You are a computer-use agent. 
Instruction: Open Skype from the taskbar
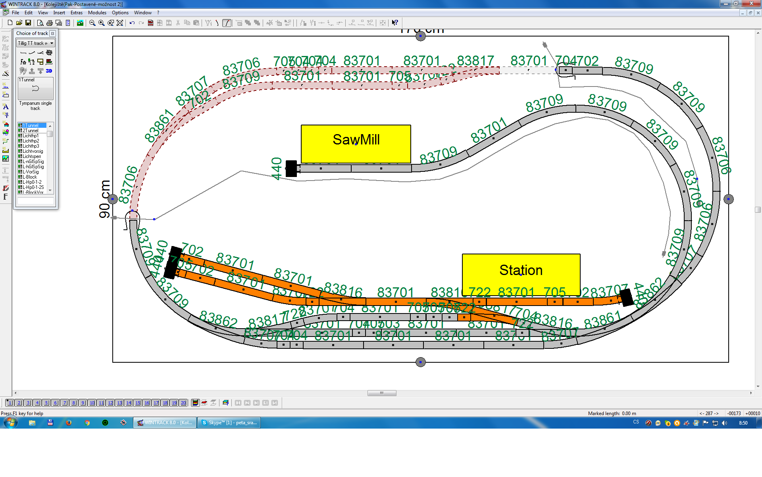pyautogui.click(x=229, y=423)
